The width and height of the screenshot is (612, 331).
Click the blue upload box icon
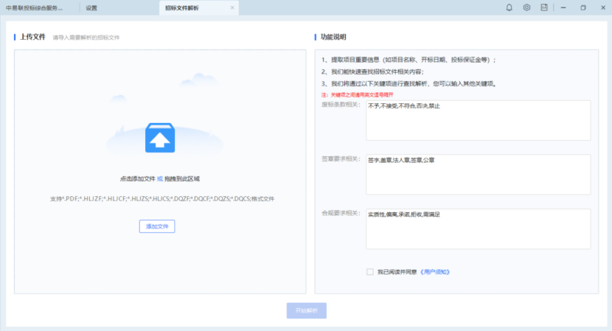[159, 138]
